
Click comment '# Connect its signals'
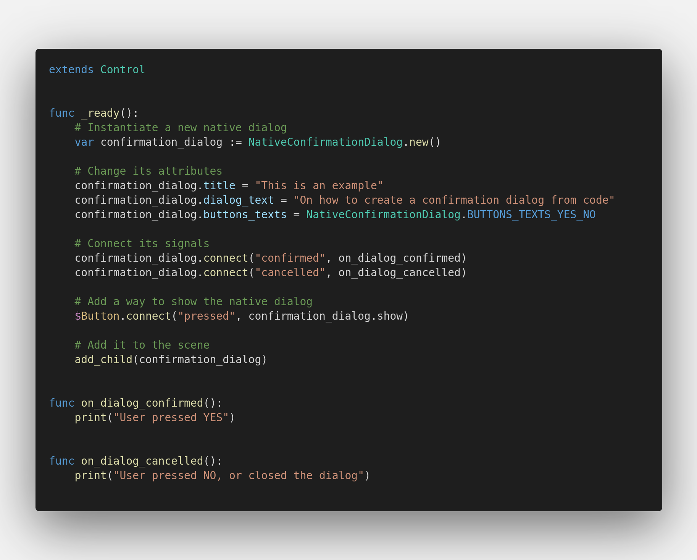[142, 243]
